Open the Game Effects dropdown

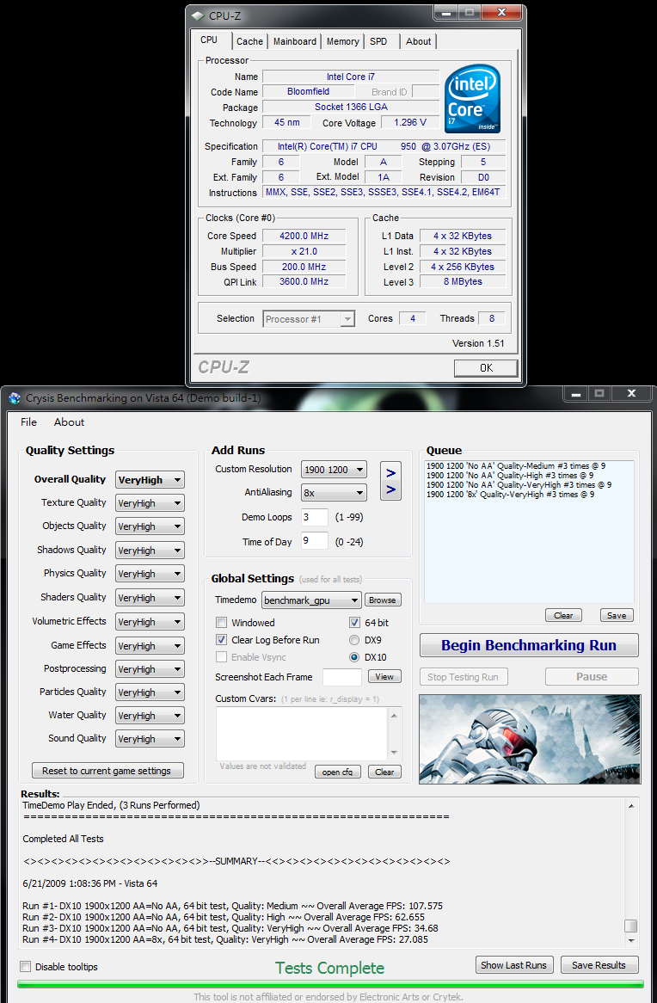pos(150,645)
